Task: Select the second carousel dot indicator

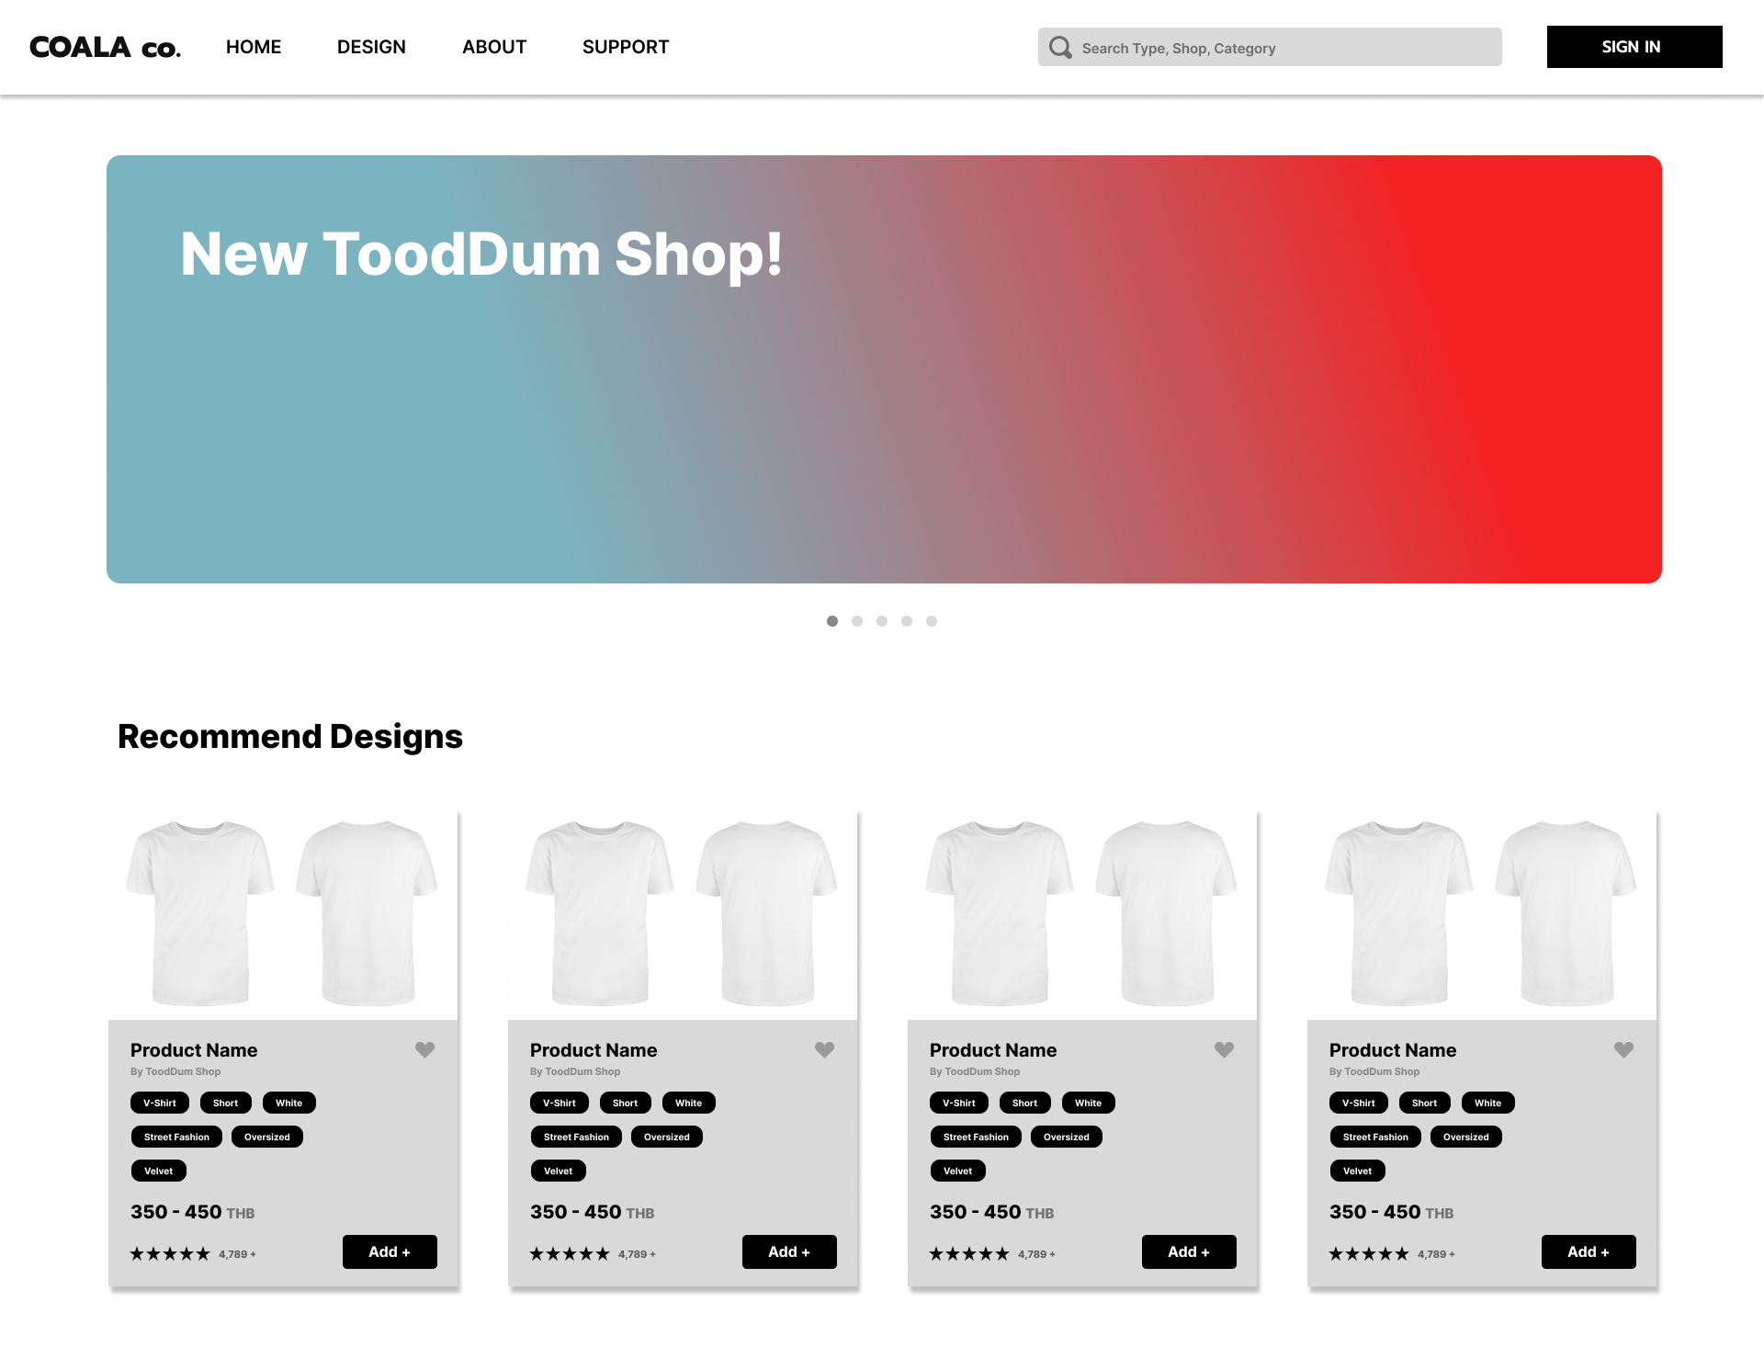Action: (x=857, y=621)
